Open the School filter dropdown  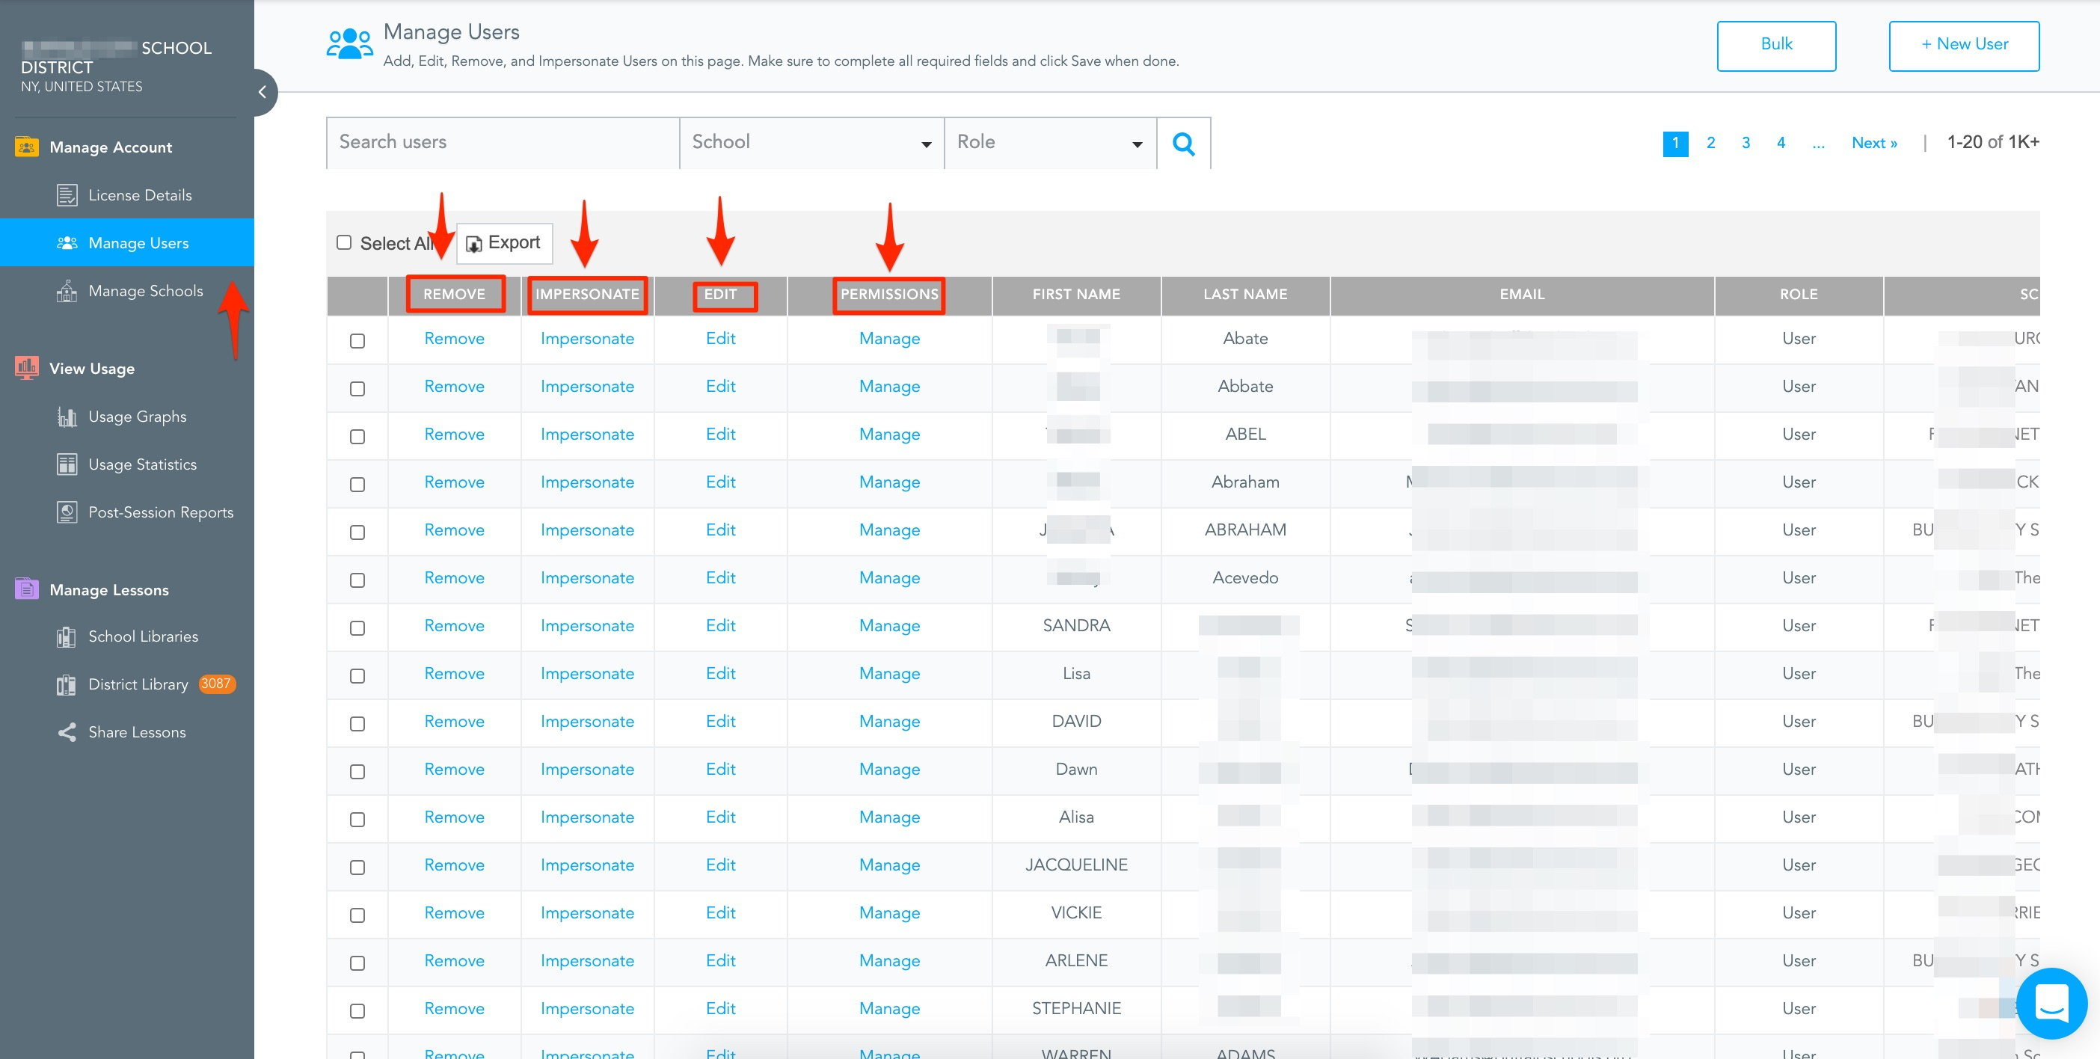coord(812,144)
